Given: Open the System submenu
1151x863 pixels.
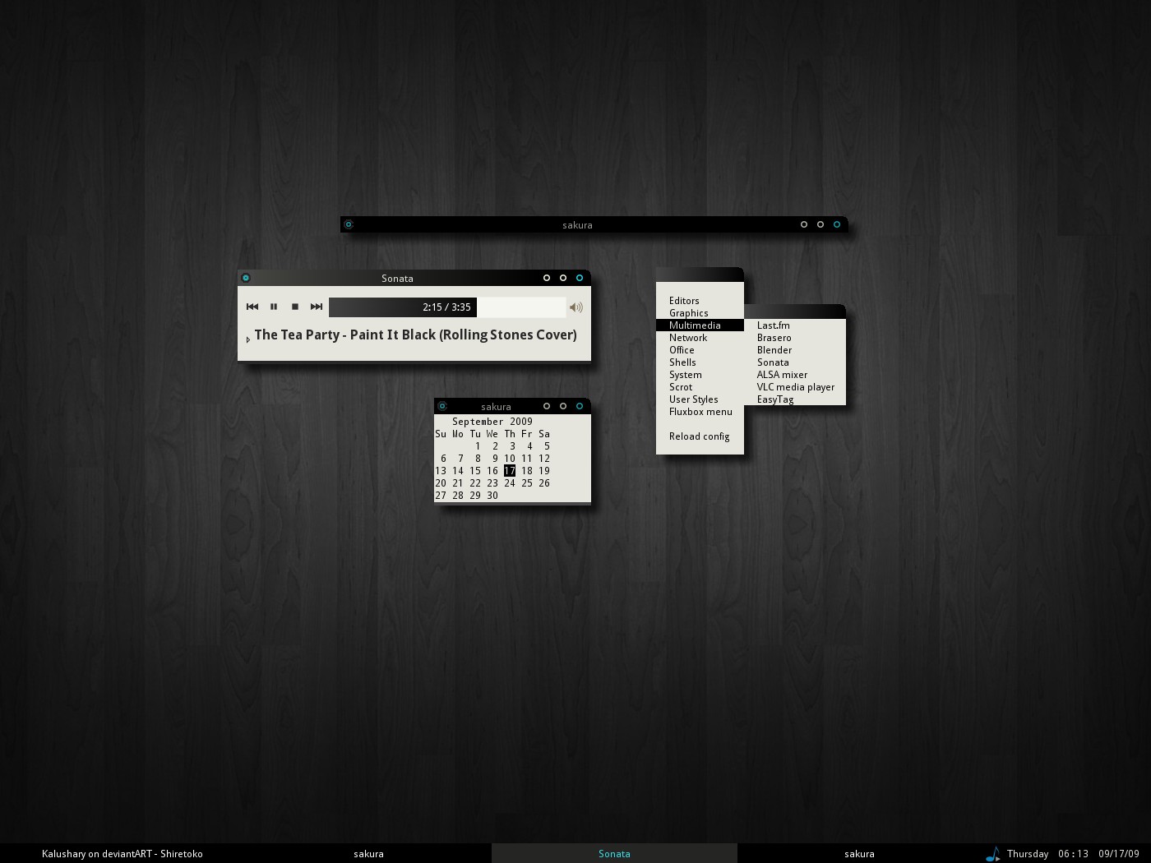Looking at the screenshot, I should (x=700, y=375).
